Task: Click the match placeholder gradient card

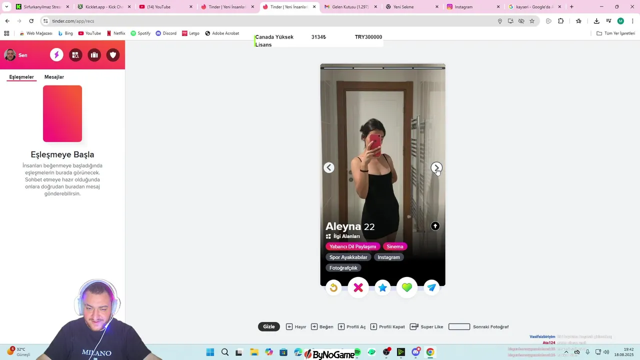Action: (x=62, y=113)
